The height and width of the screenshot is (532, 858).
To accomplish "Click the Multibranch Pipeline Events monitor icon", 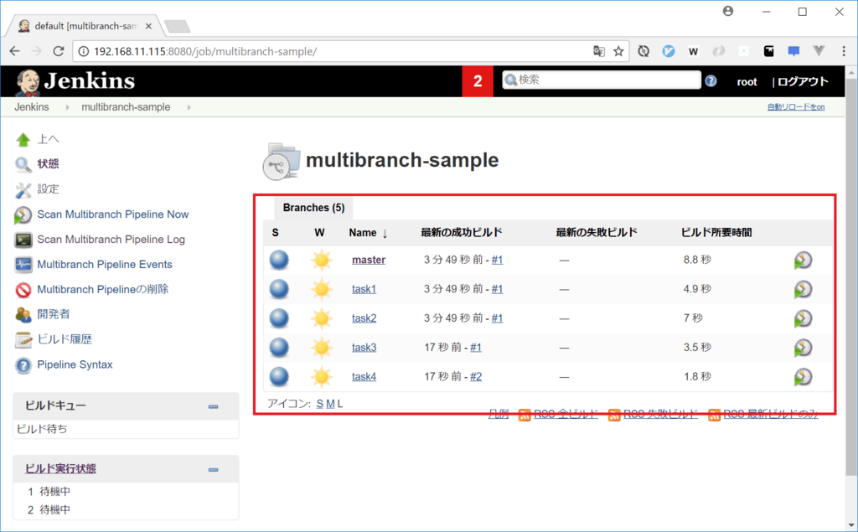I will pos(23,265).
